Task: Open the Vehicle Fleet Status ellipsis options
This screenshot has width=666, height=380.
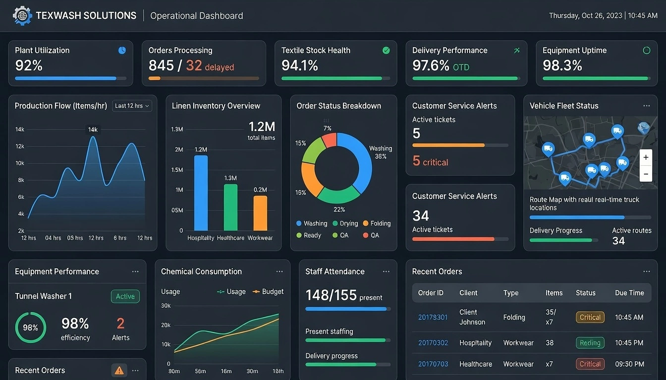Action: pyautogui.click(x=646, y=105)
